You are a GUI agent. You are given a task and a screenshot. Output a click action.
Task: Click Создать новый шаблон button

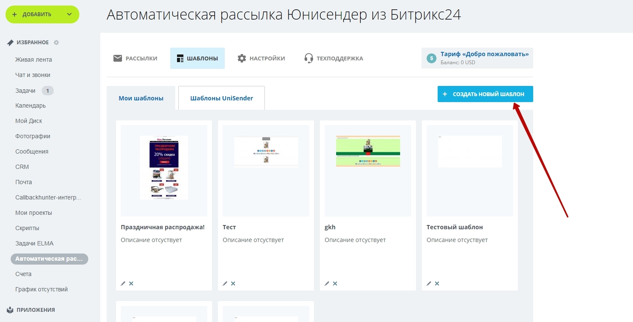pos(485,94)
